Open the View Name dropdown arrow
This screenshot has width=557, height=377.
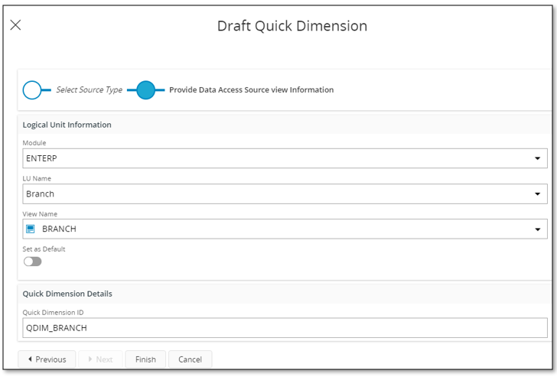537,229
